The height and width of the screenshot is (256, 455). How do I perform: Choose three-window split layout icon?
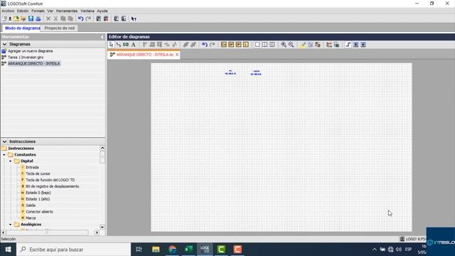(272, 44)
